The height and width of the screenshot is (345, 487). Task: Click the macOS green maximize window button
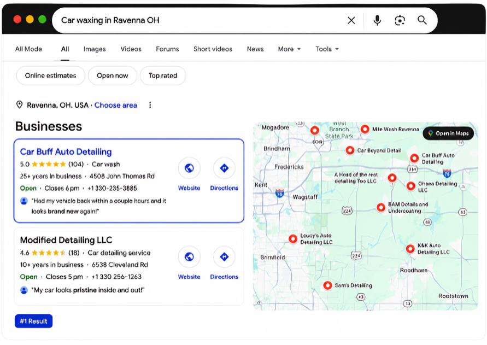42,20
